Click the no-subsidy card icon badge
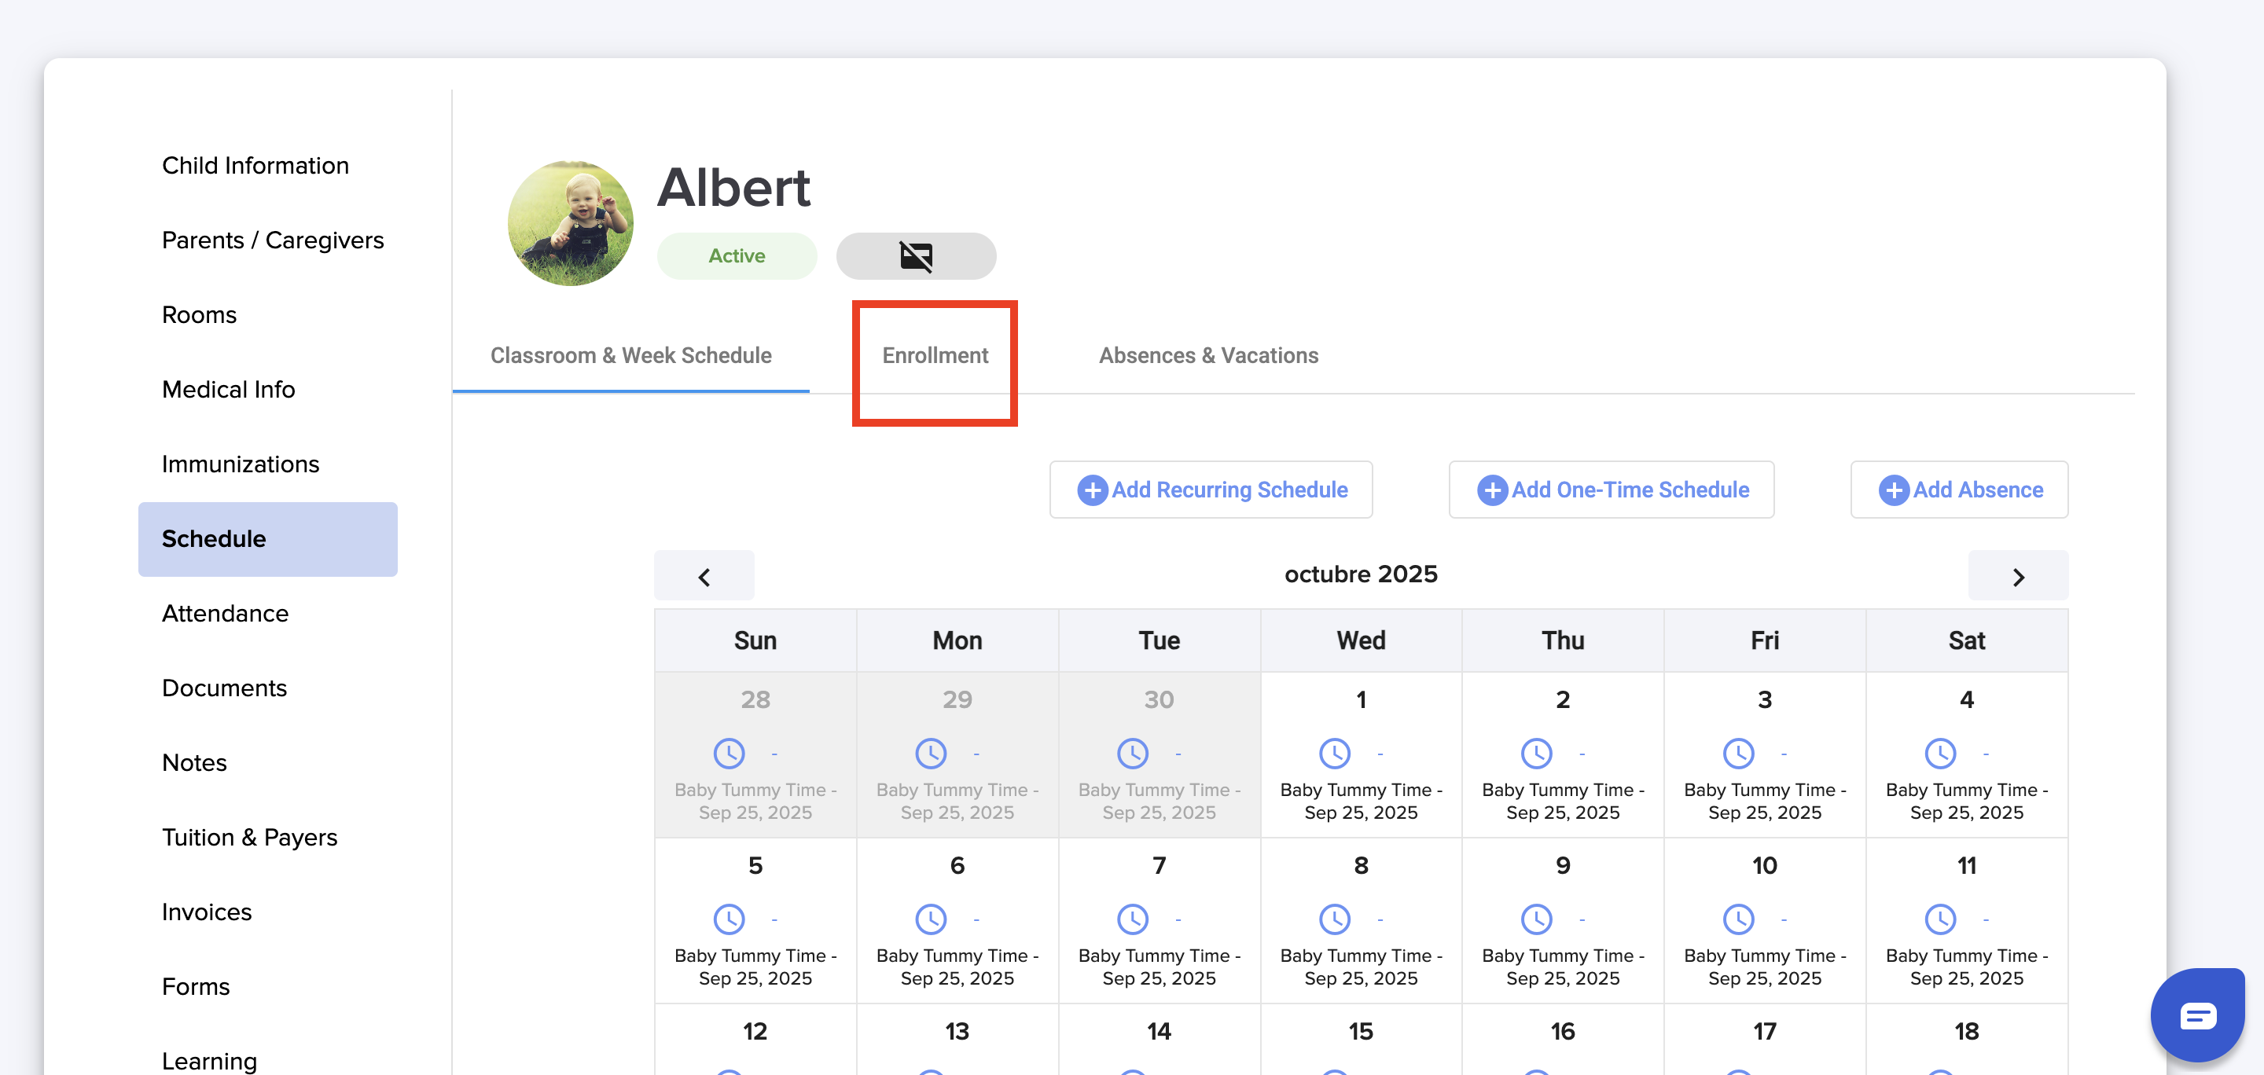 tap(915, 255)
